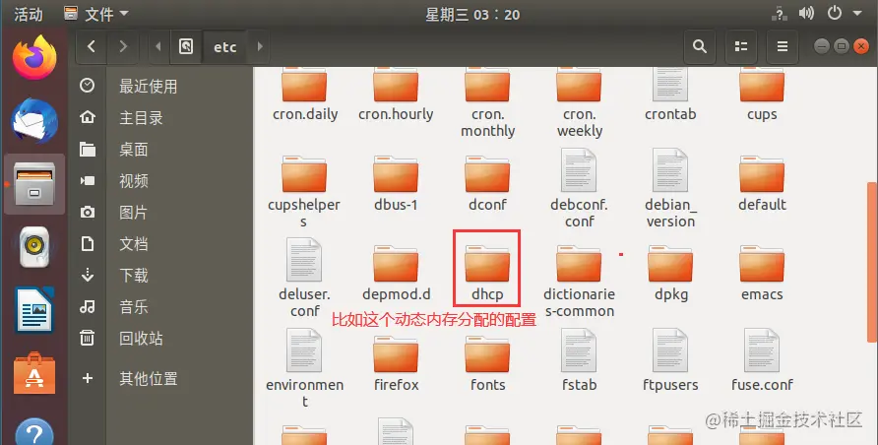Viewport: 878px width, 445px height.
Task: Open the 文件 application menu
Action: (x=96, y=14)
